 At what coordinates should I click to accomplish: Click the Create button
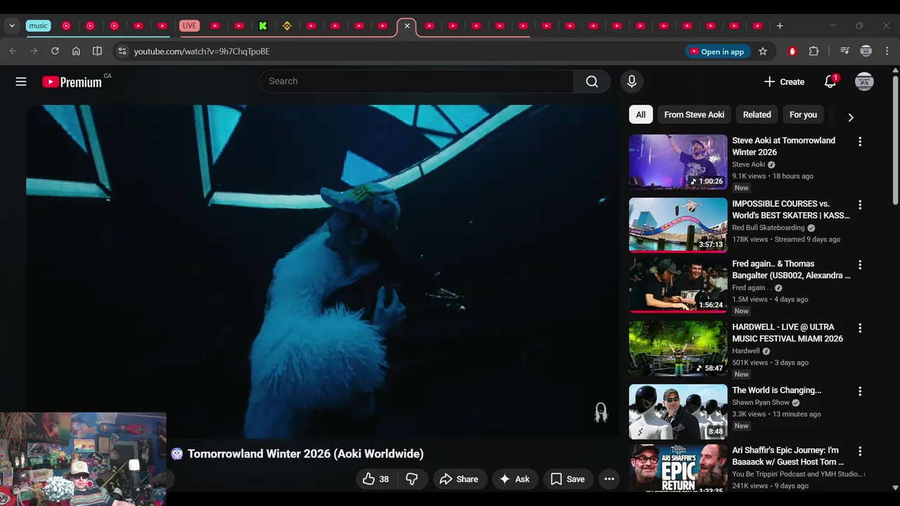tap(784, 82)
